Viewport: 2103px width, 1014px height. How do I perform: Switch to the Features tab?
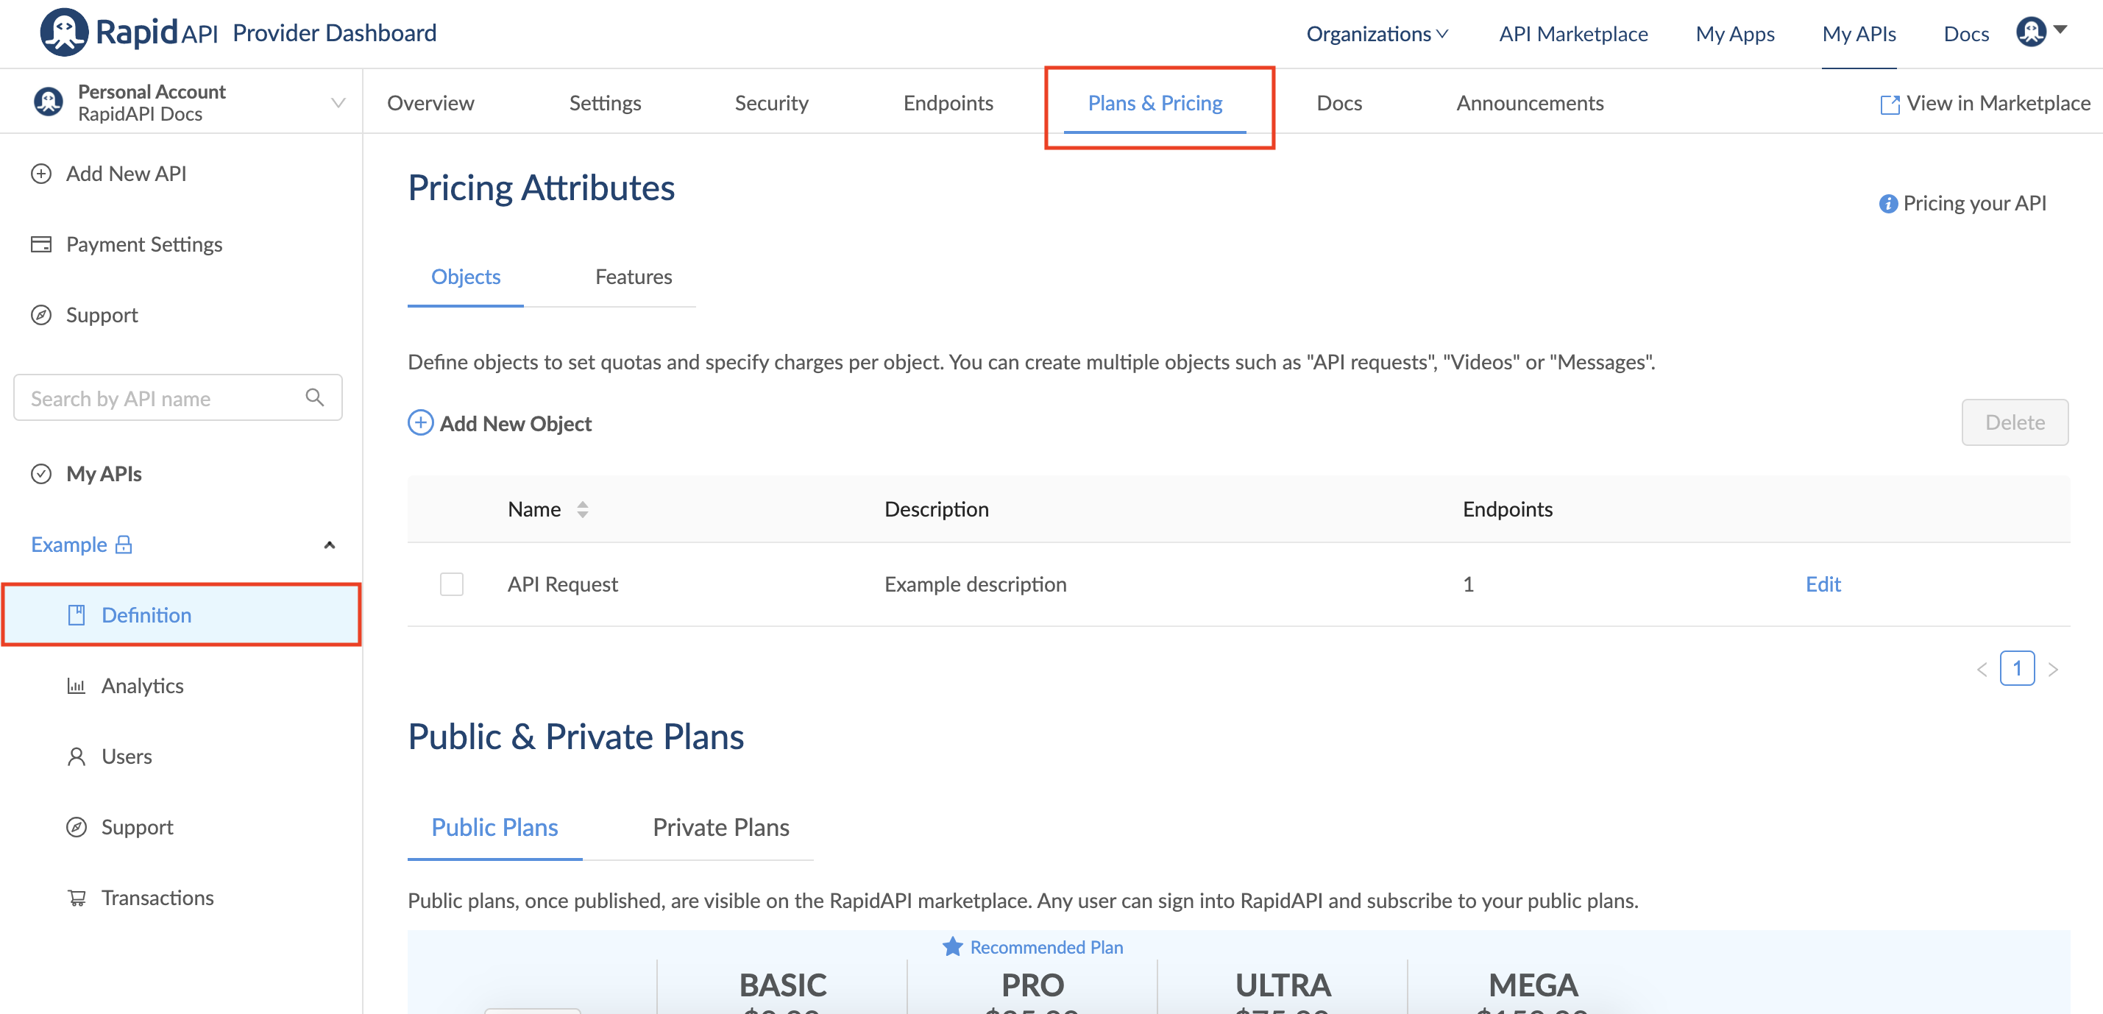point(634,277)
